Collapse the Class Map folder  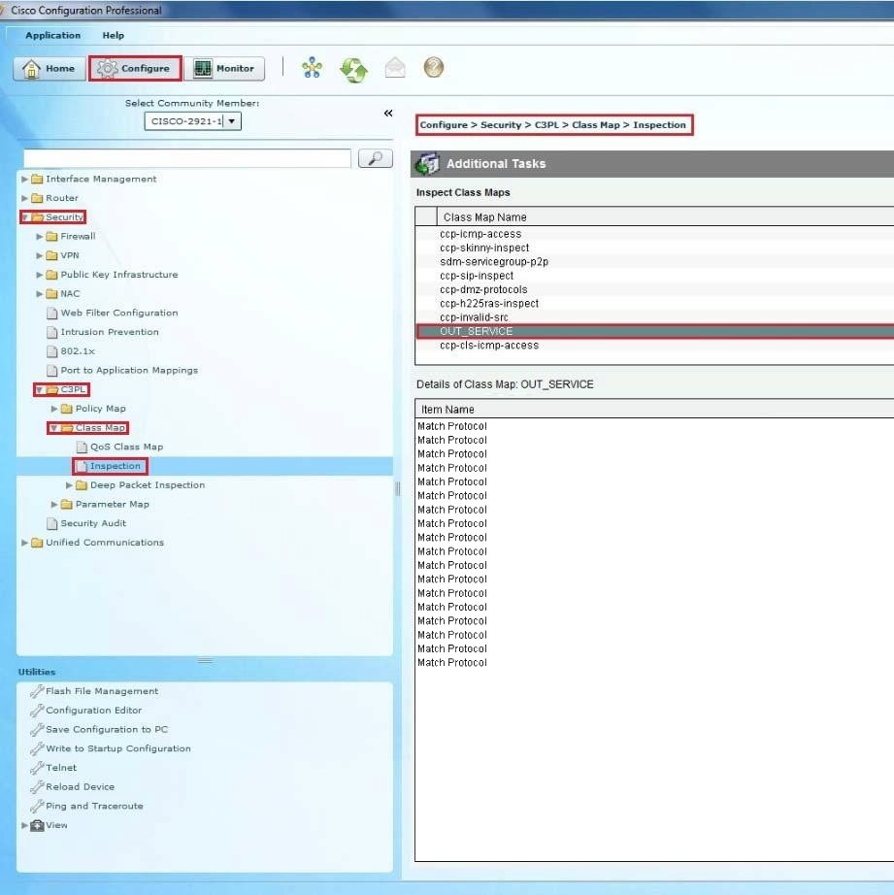53,428
